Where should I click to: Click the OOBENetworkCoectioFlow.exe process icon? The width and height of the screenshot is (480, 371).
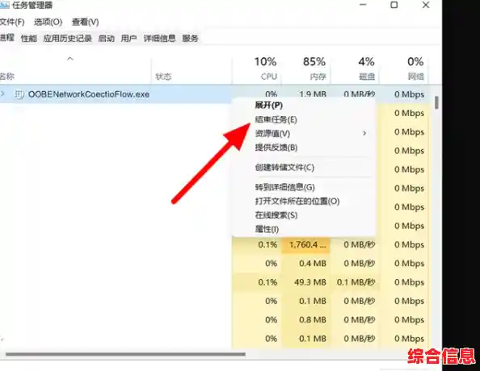coord(19,94)
